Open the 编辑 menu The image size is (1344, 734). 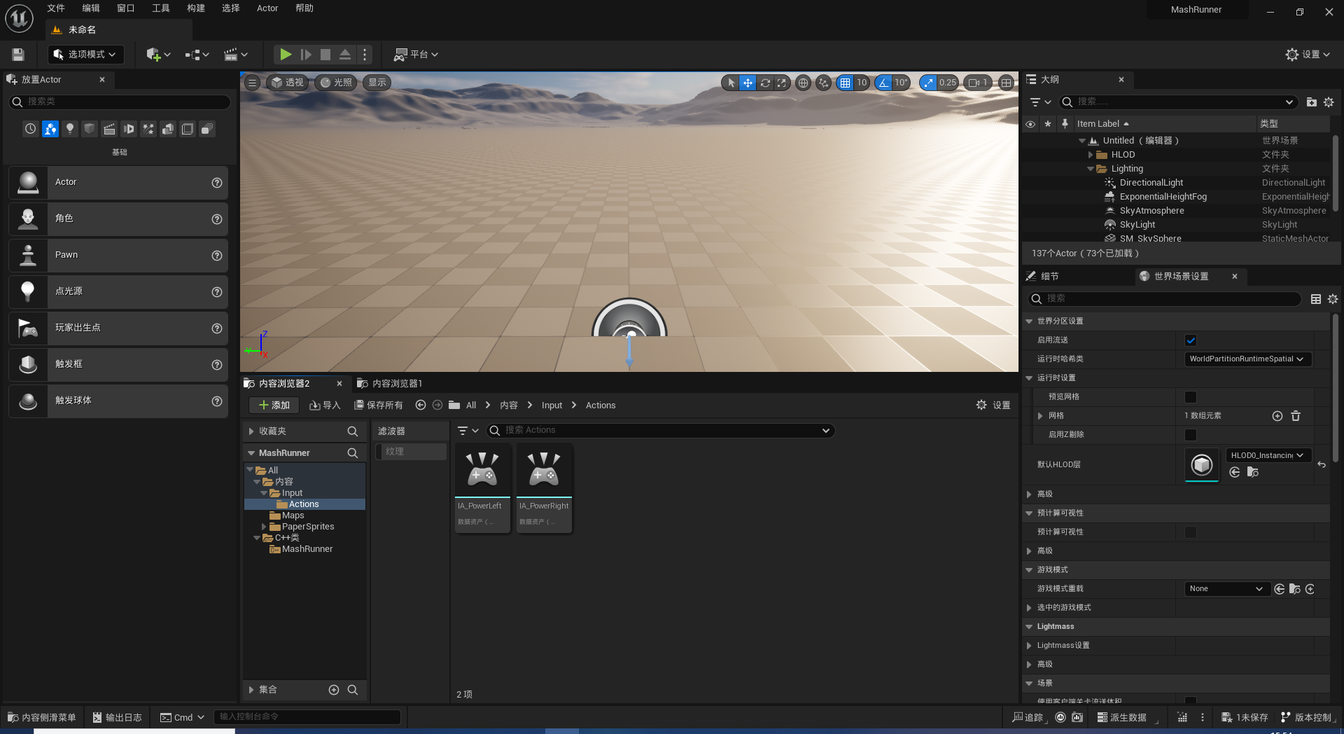pyautogui.click(x=91, y=8)
